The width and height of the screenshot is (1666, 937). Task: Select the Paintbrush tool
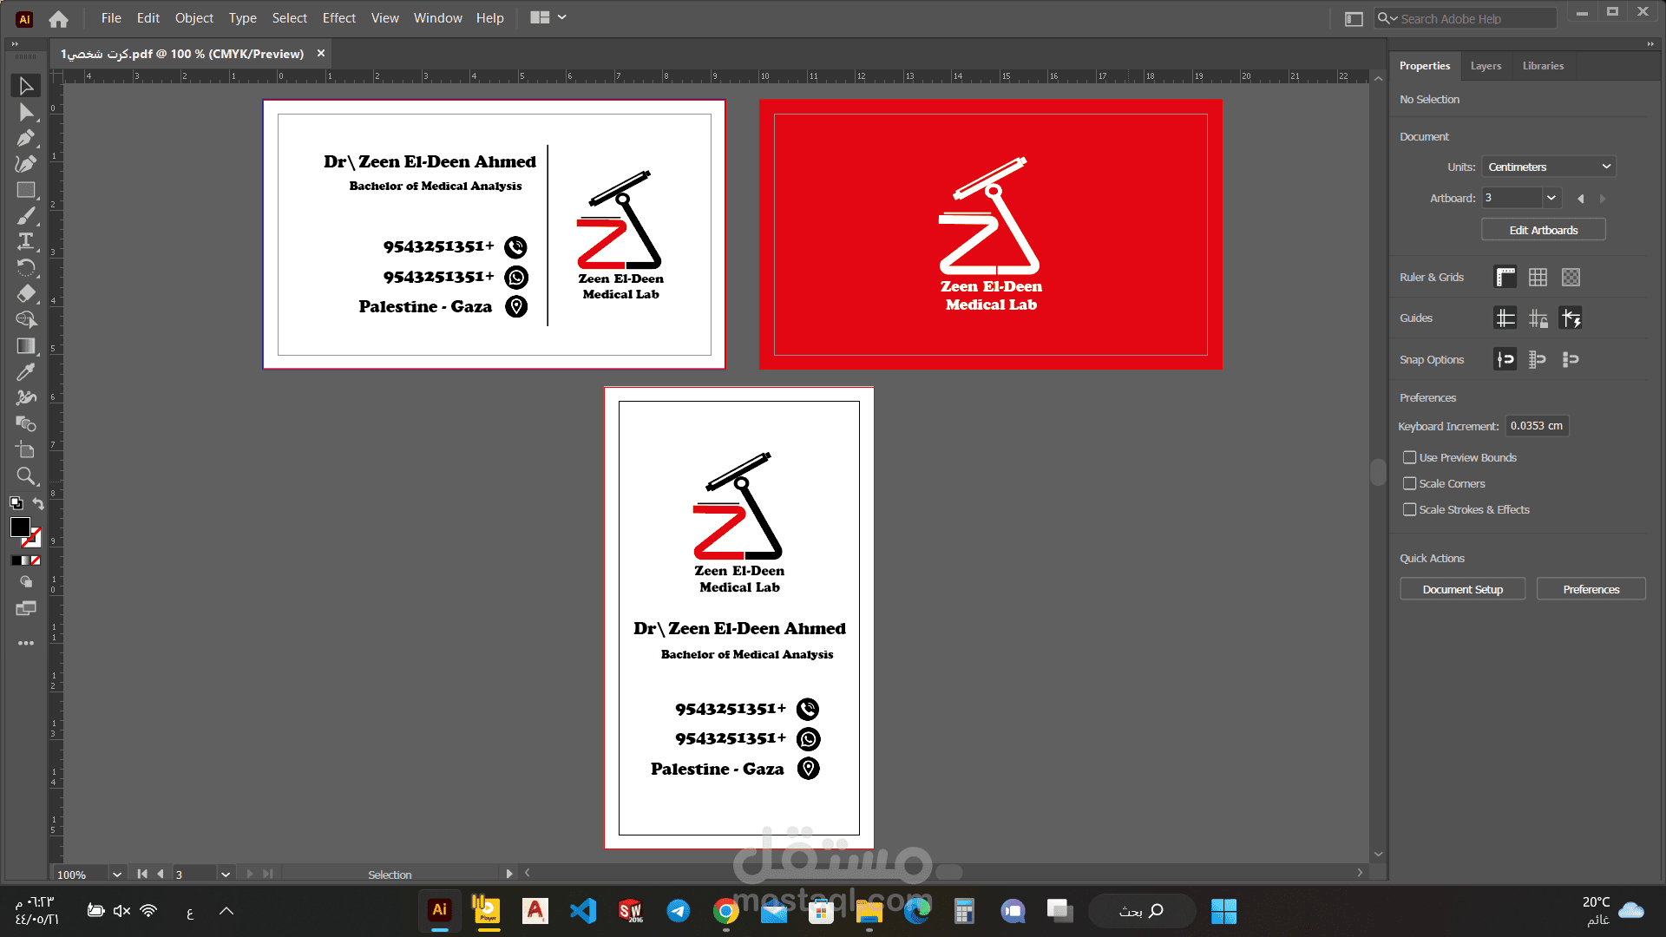click(x=26, y=216)
